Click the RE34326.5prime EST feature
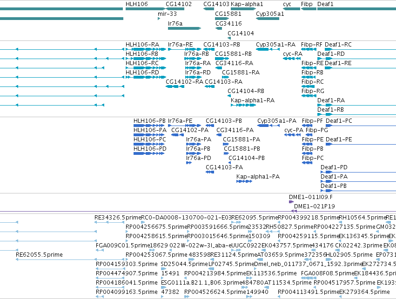 pos(109,222)
